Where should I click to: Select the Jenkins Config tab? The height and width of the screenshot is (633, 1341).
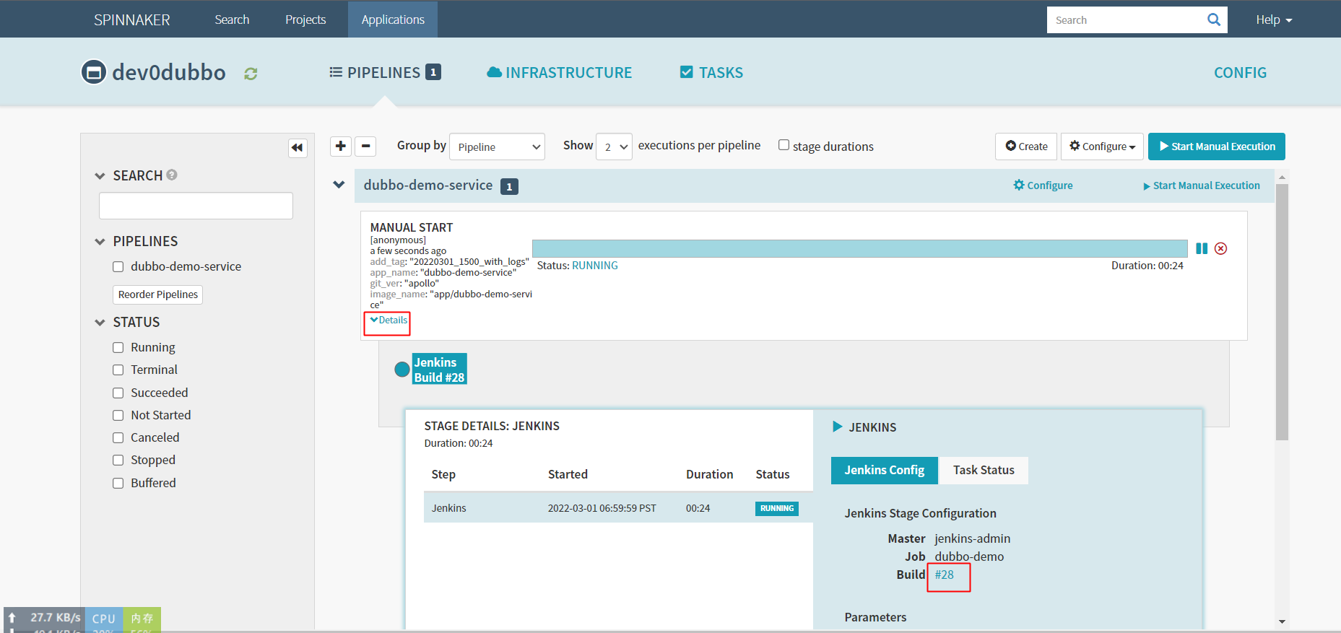point(884,471)
